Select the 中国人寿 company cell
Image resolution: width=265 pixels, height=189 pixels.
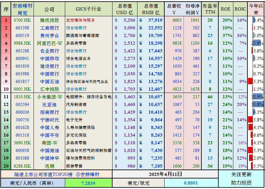49,127
